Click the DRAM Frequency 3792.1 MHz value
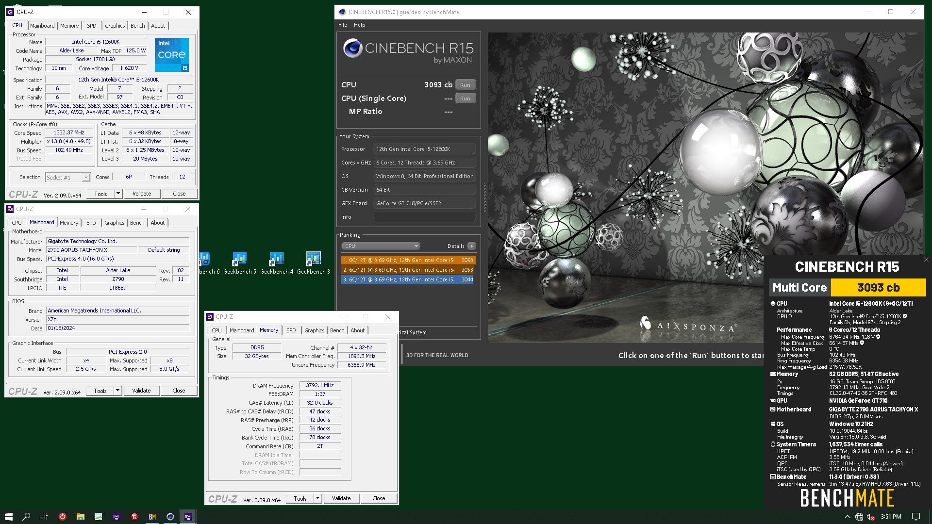Image resolution: width=932 pixels, height=524 pixels. click(x=320, y=386)
